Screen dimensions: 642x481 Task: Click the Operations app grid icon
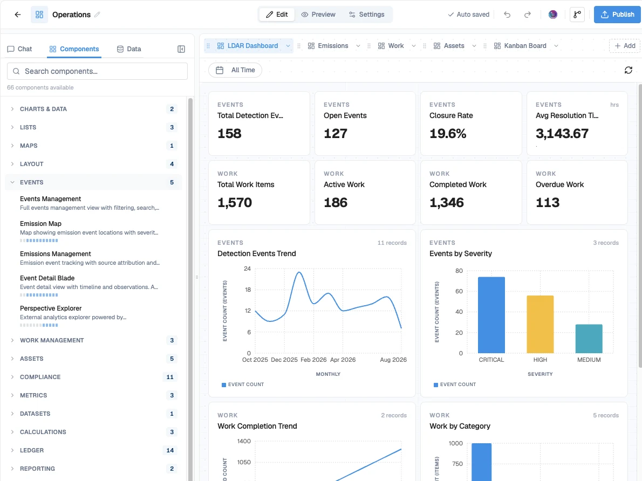[39, 15]
